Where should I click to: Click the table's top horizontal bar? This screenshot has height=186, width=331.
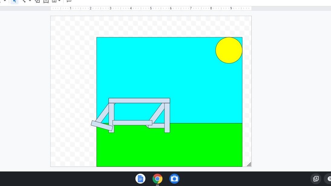click(139, 101)
